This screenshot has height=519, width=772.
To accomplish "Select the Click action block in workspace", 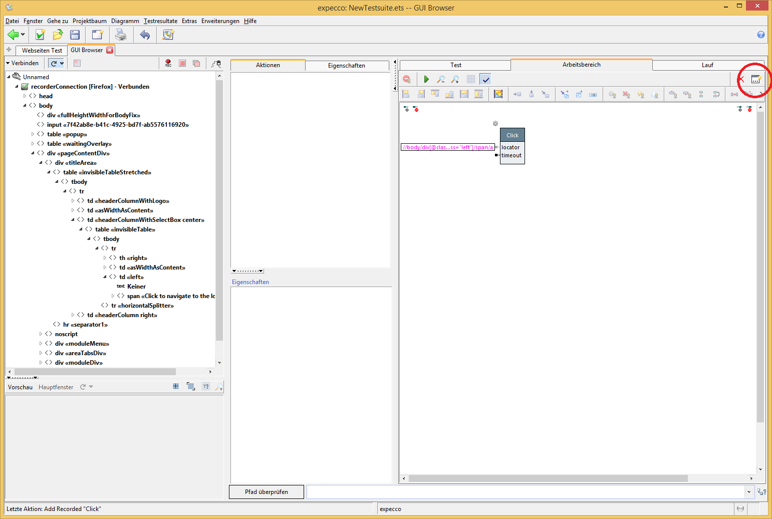I will coord(512,135).
